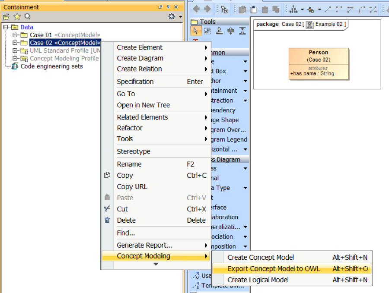Choose Export Concept Model to OWL

click(x=274, y=269)
